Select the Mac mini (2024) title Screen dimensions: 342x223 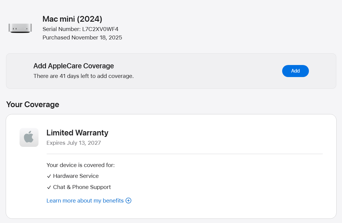tap(72, 19)
